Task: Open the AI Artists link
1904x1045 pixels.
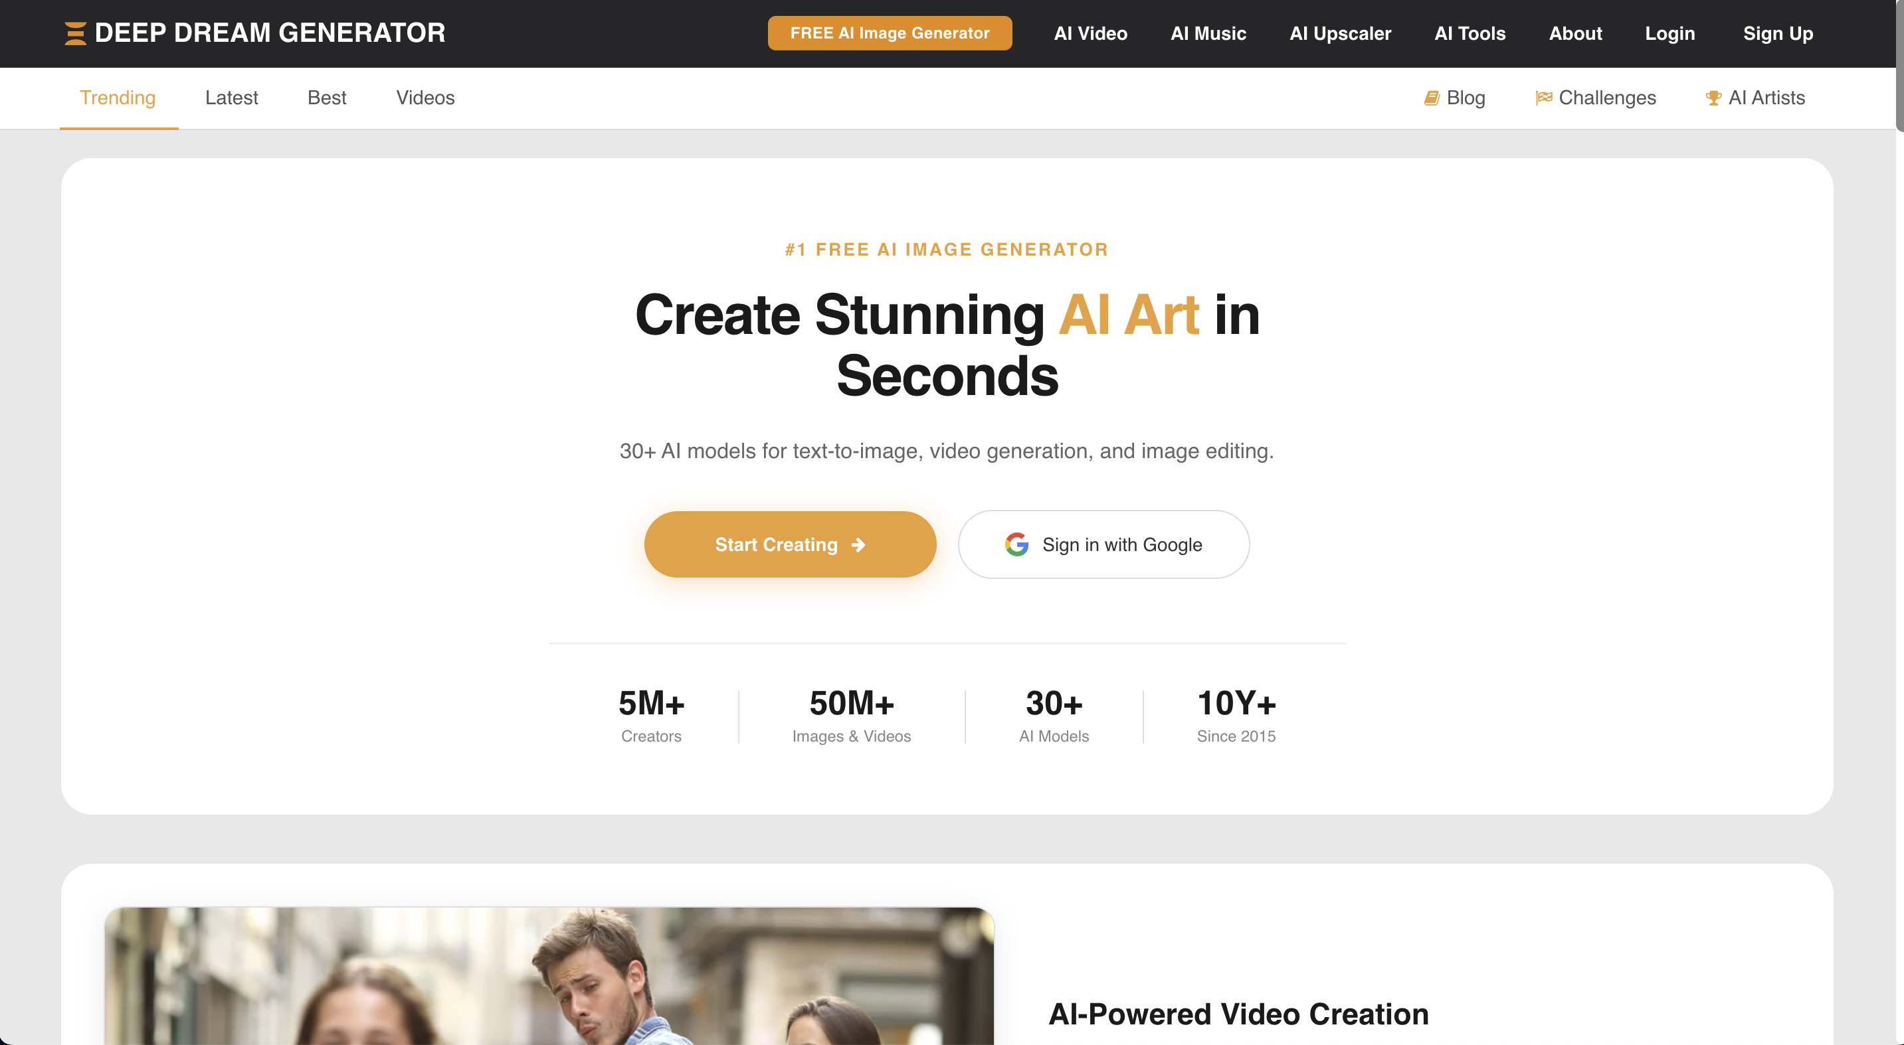Action: pyautogui.click(x=1755, y=98)
